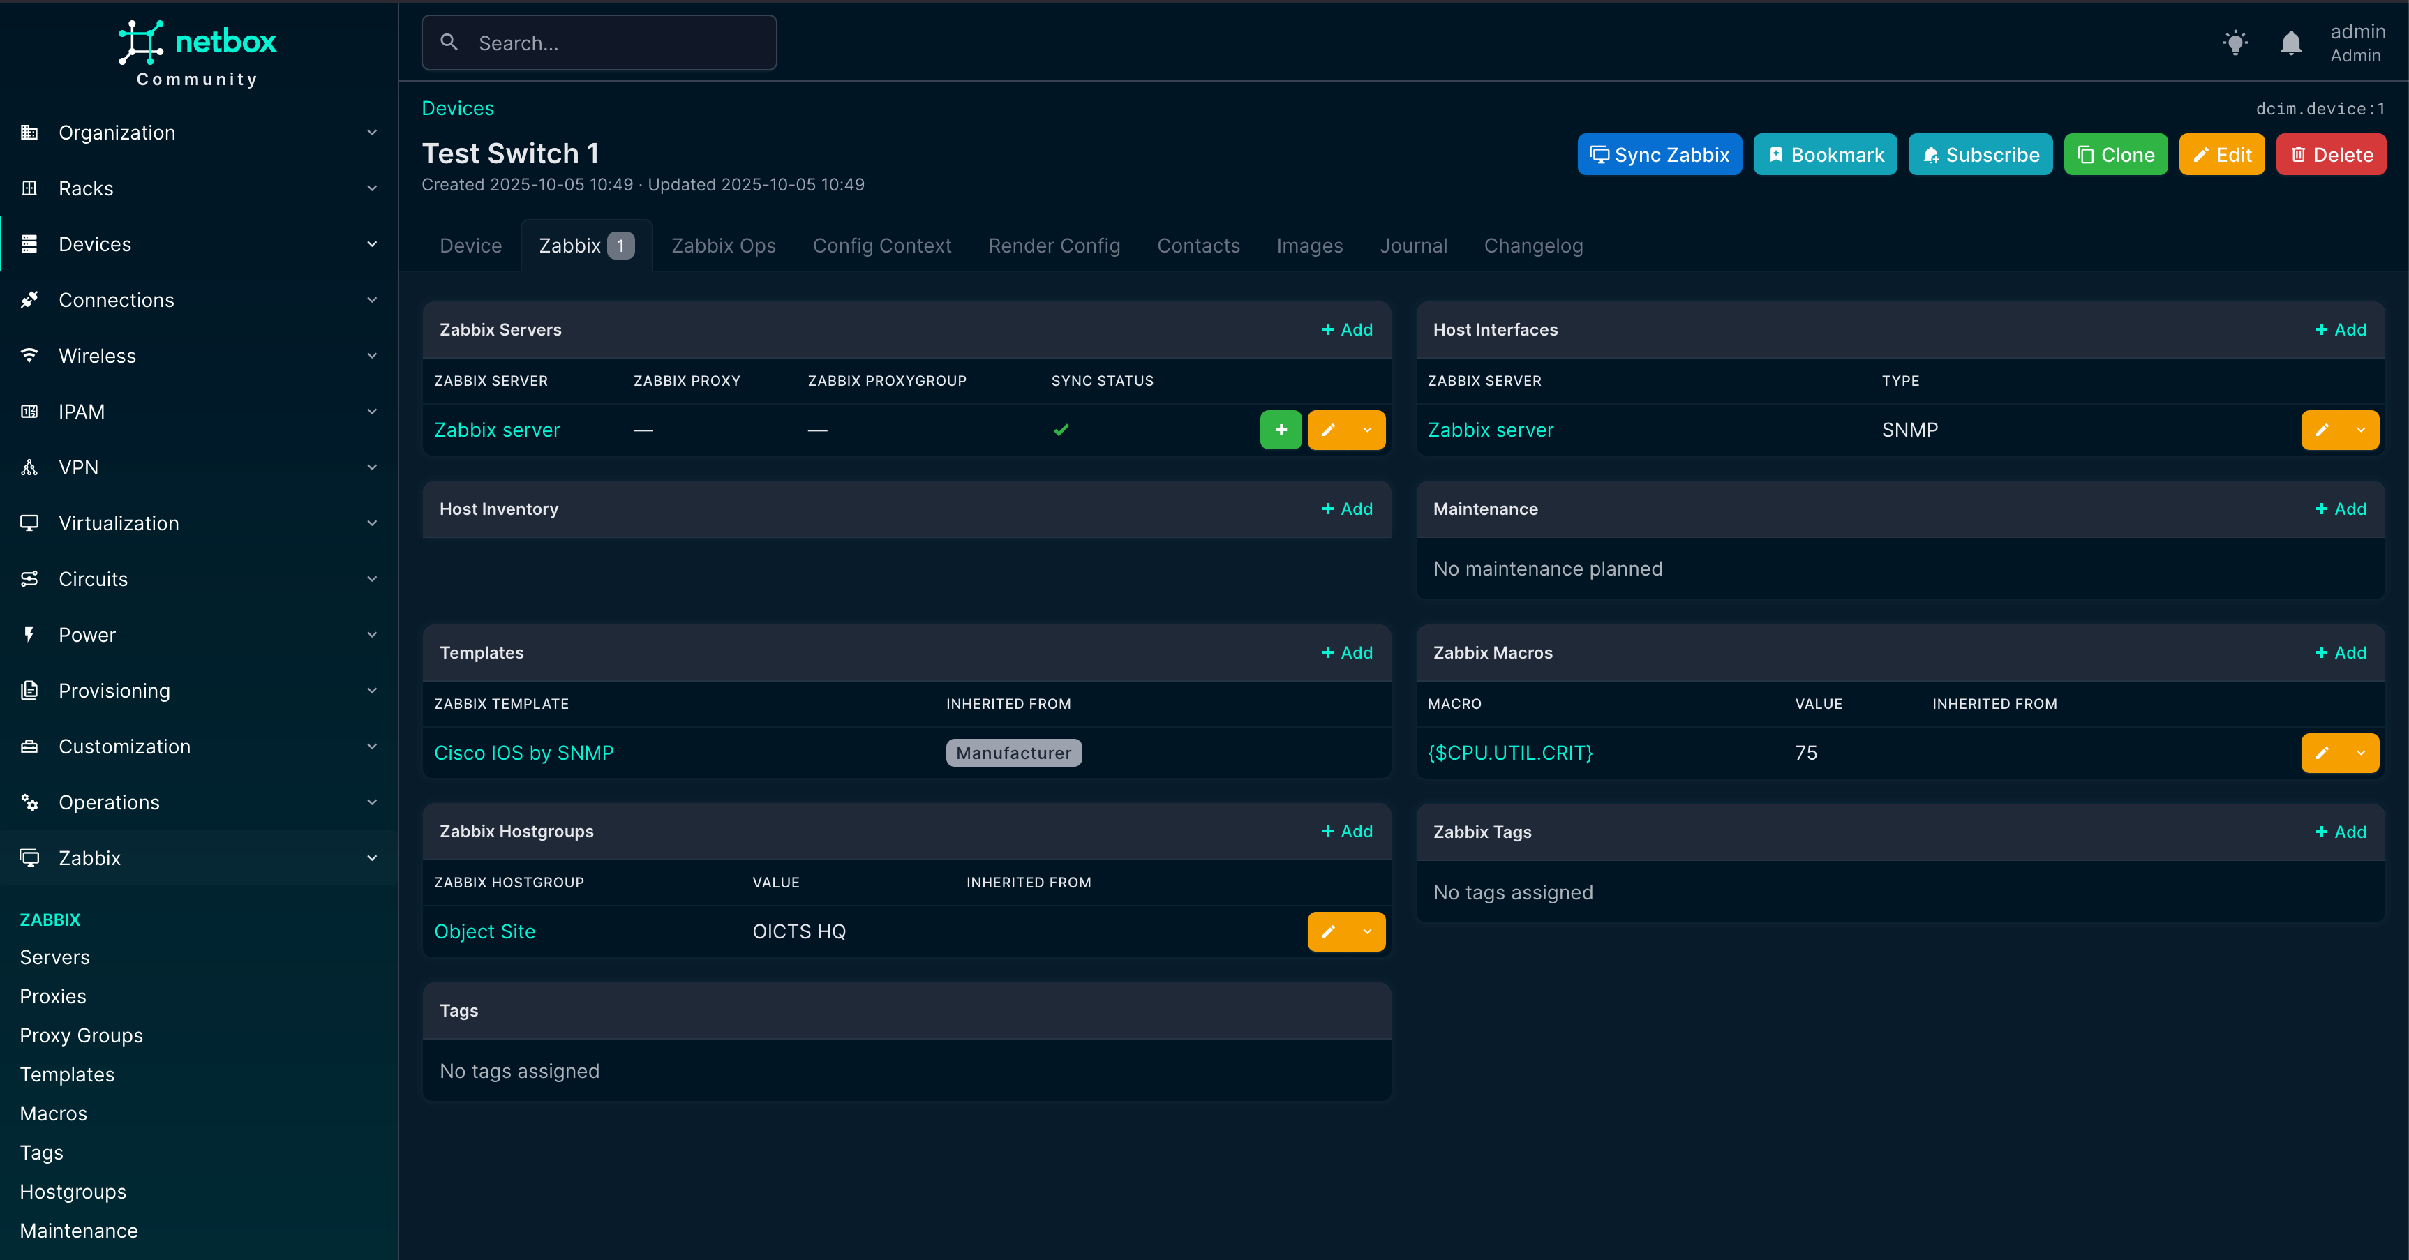Open Hostgroups in Zabbix sidebar
The image size is (2409, 1260).
tap(73, 1191)
